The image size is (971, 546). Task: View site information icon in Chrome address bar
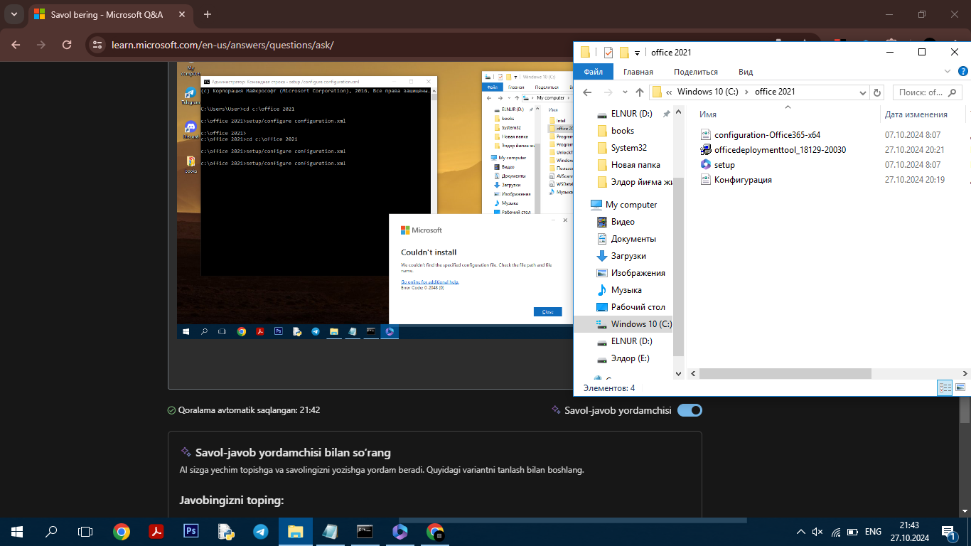98,45
